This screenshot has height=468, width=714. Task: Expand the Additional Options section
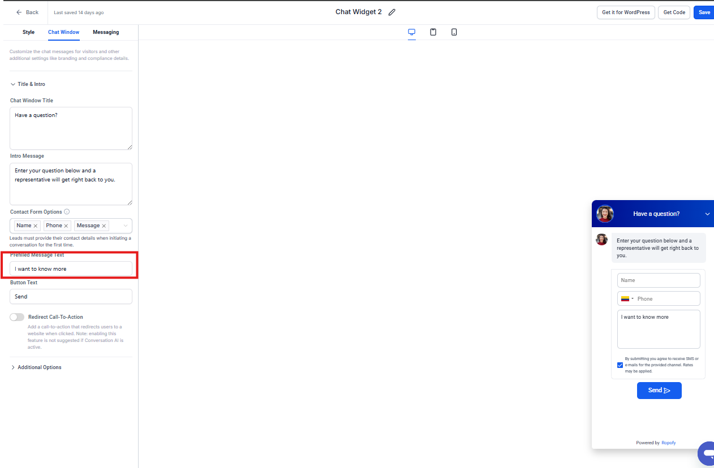[x=13, y=367]
